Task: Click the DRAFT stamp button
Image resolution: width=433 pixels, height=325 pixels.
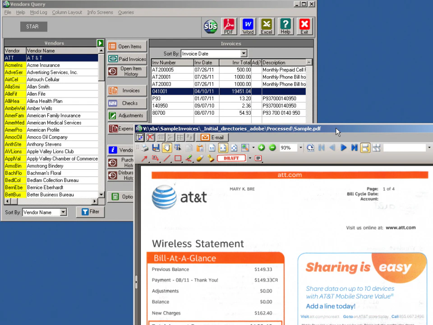Action: (231, 158)
